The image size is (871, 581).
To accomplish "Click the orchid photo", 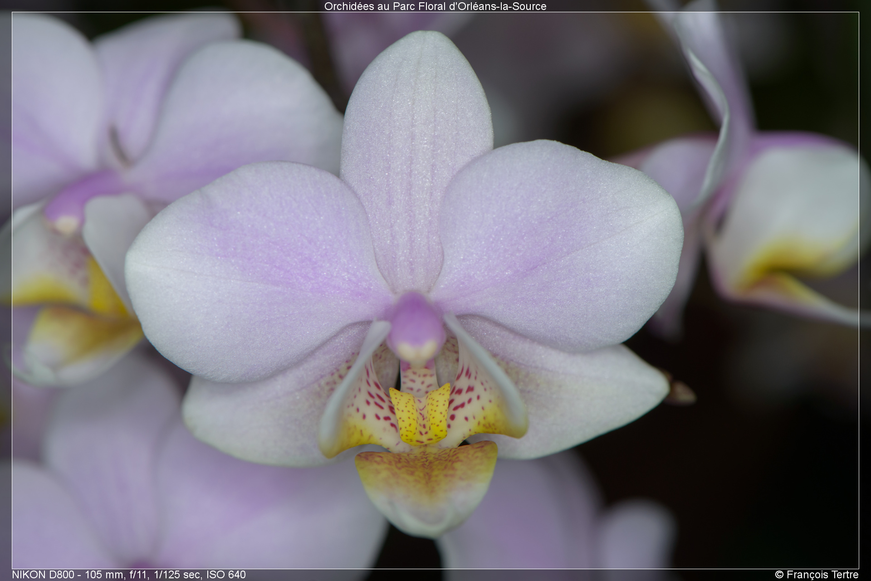I will tap(435, 290).
